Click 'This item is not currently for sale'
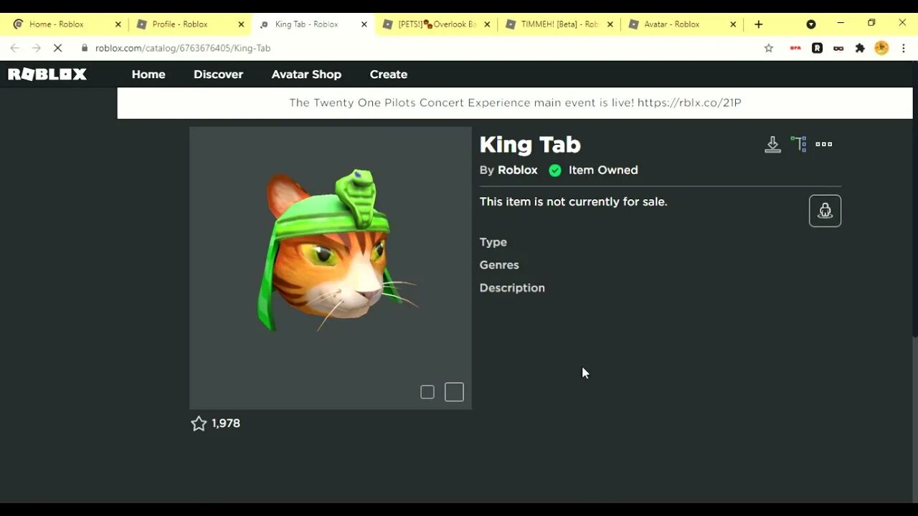This screenshot has height=516, width=918. tap(573, 202)
